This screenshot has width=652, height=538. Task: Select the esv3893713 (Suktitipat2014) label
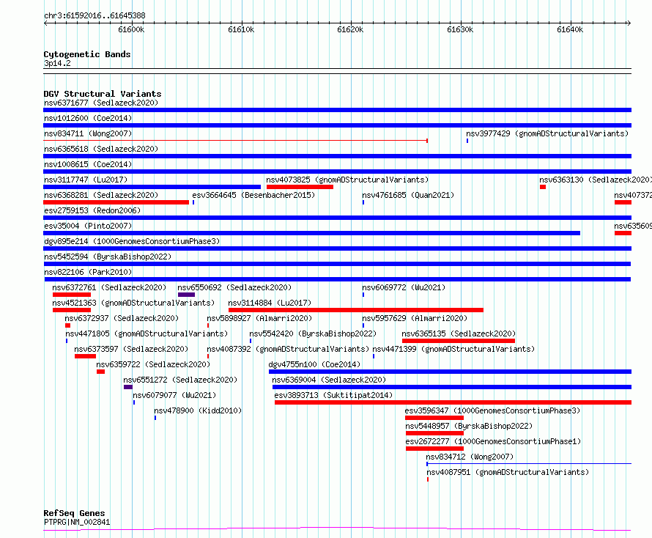point(333,395)
